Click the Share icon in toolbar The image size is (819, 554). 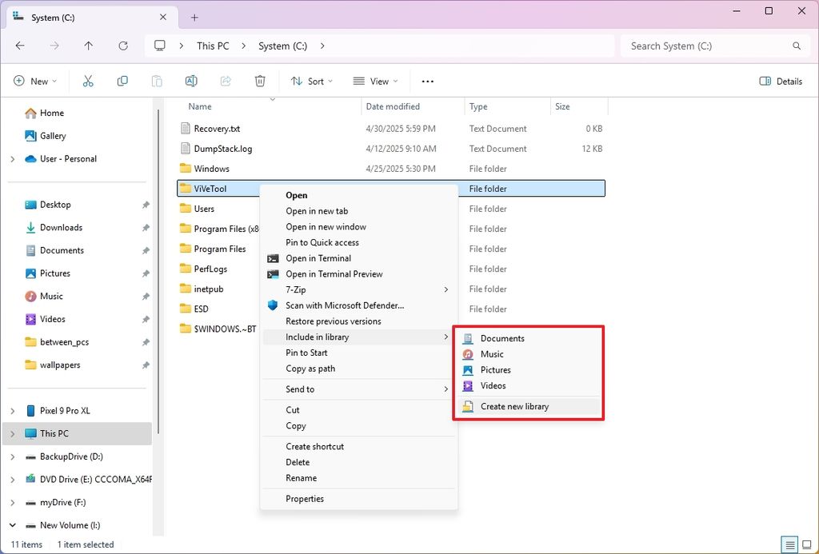click(x=226, y=81)
